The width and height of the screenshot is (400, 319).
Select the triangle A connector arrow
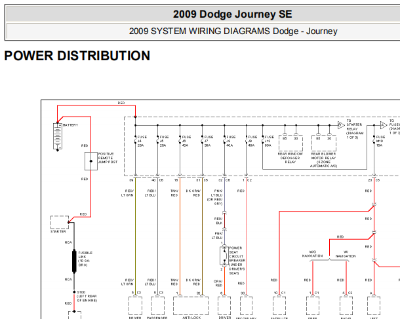click(384, 125)
